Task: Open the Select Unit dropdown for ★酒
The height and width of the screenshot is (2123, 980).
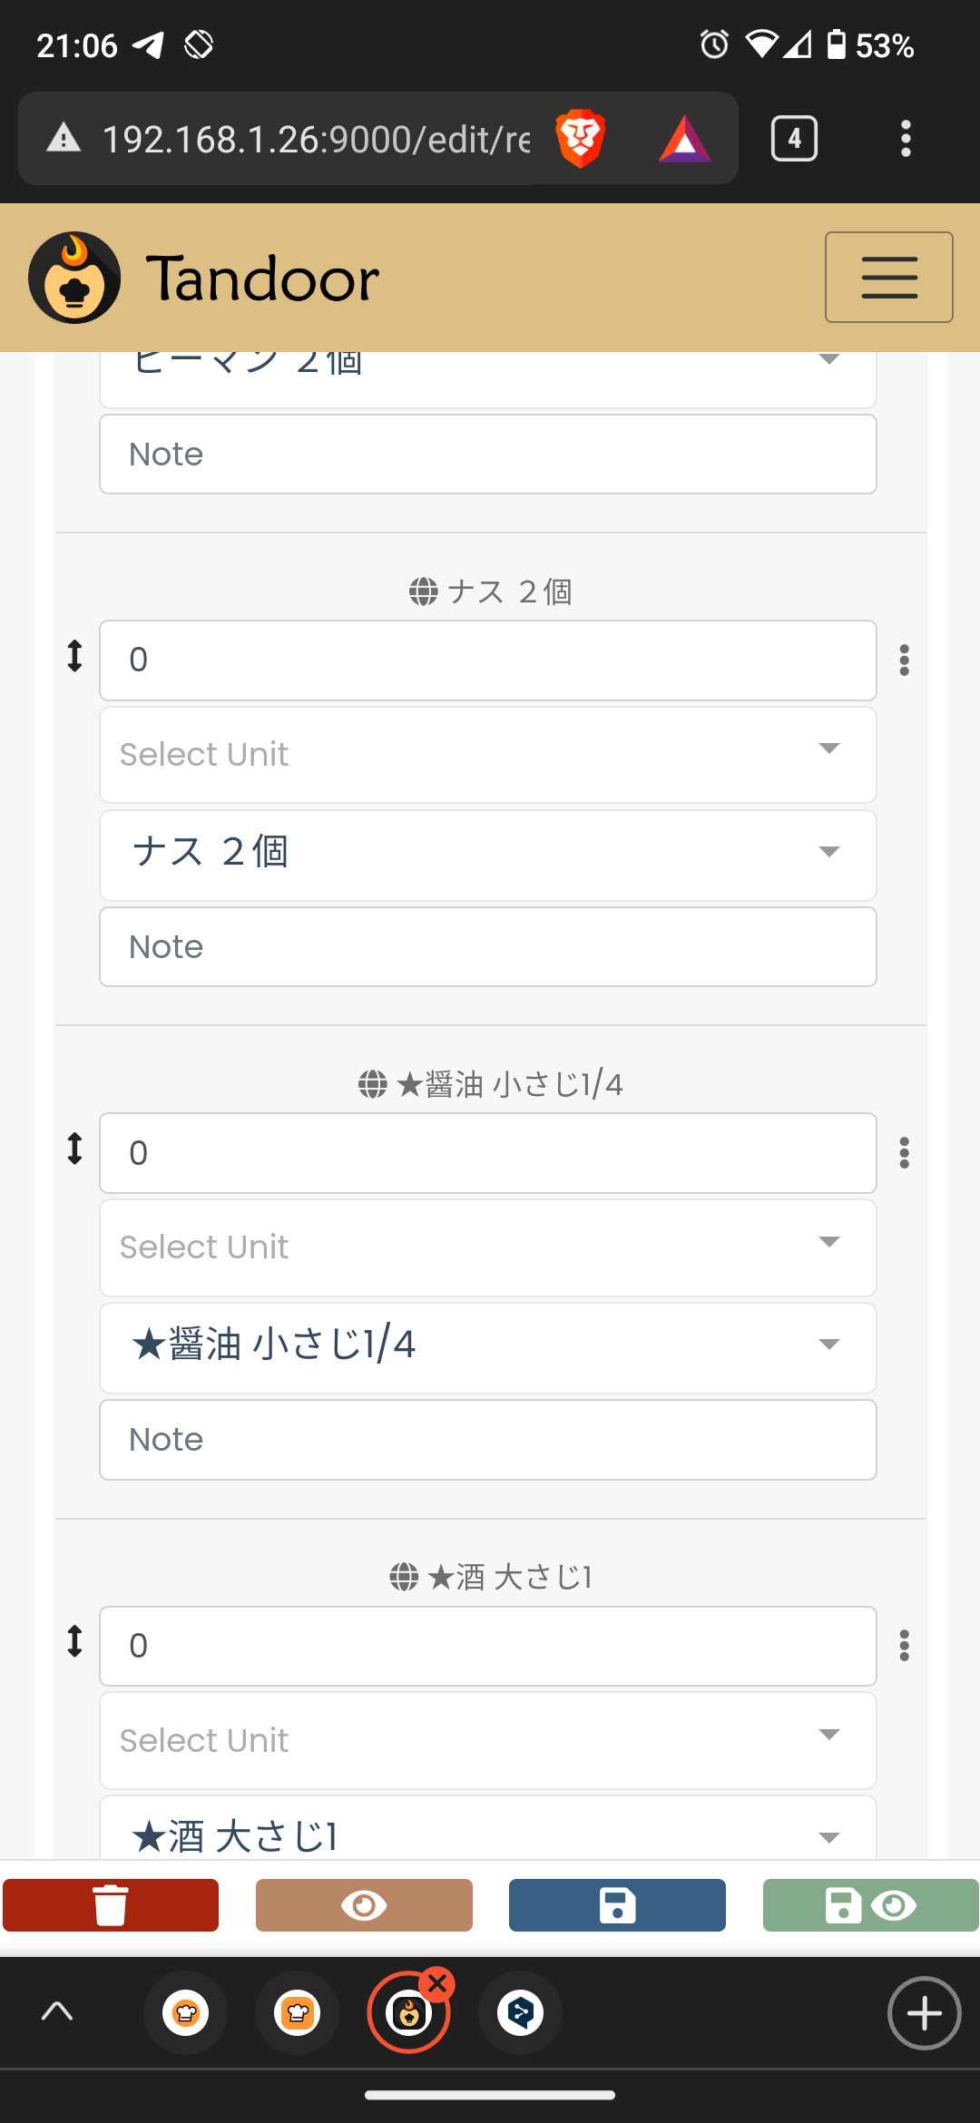Action: (x=487, y=1739)
